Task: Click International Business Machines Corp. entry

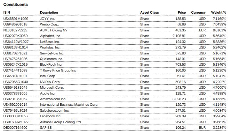Action: coord(69,105)
